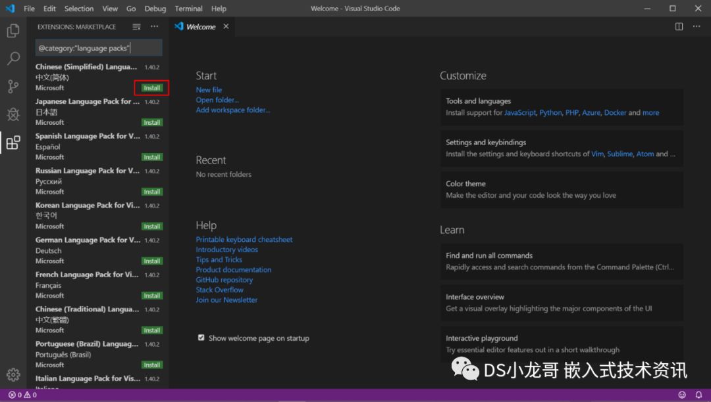The image size is (711, 402).
Task: Open the Help menu
Action: coord(219,9)
